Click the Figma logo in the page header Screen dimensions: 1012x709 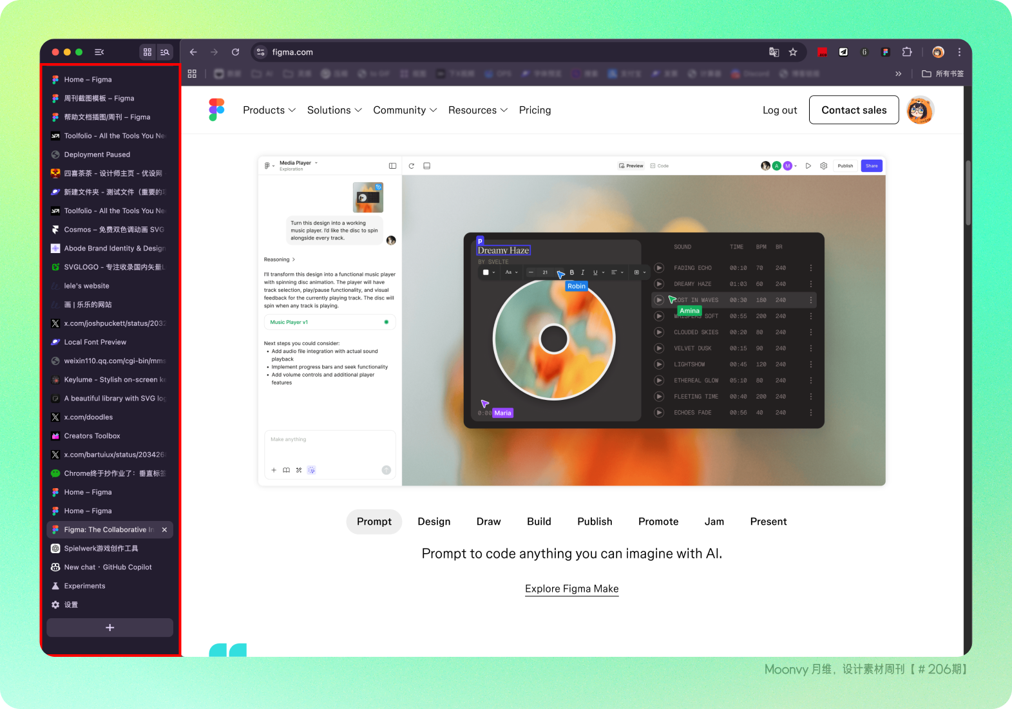click(216, 110)
